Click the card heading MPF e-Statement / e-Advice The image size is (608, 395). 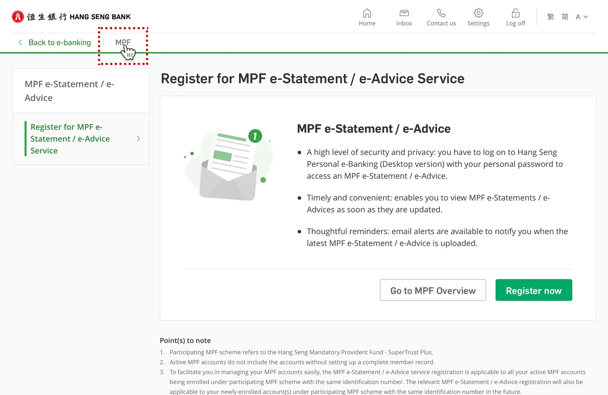(374, 129)
